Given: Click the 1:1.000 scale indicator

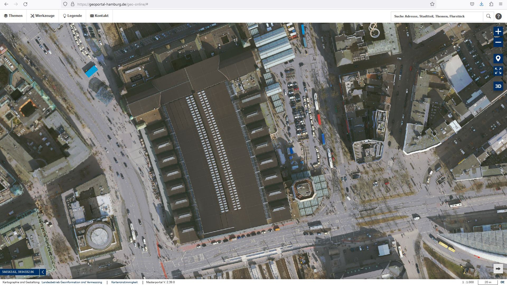Looking at the screenshot, I should click(x=468, y=282).
